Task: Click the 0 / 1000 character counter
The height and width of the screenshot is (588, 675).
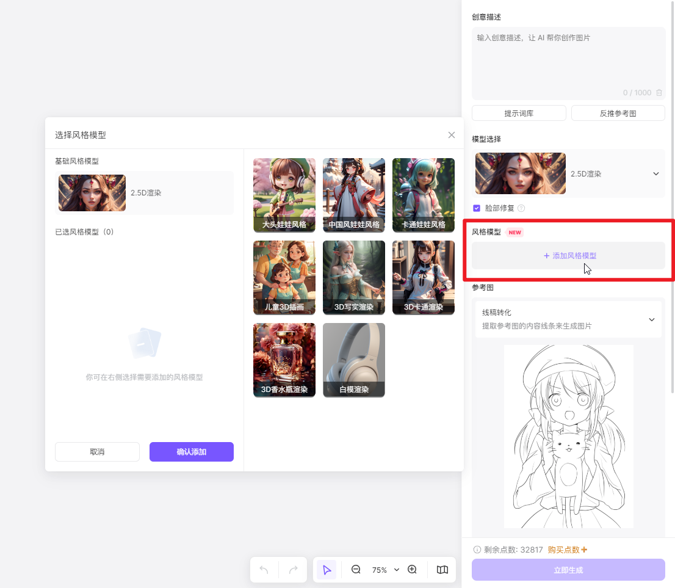Action: pos(637,93)
